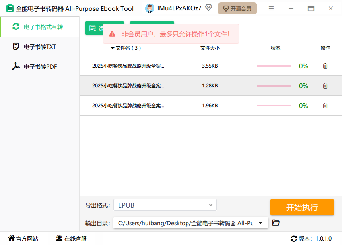This screenshot has width=342, height=245.
Task: Open 官方网站 home link
Action: point(23,239)
